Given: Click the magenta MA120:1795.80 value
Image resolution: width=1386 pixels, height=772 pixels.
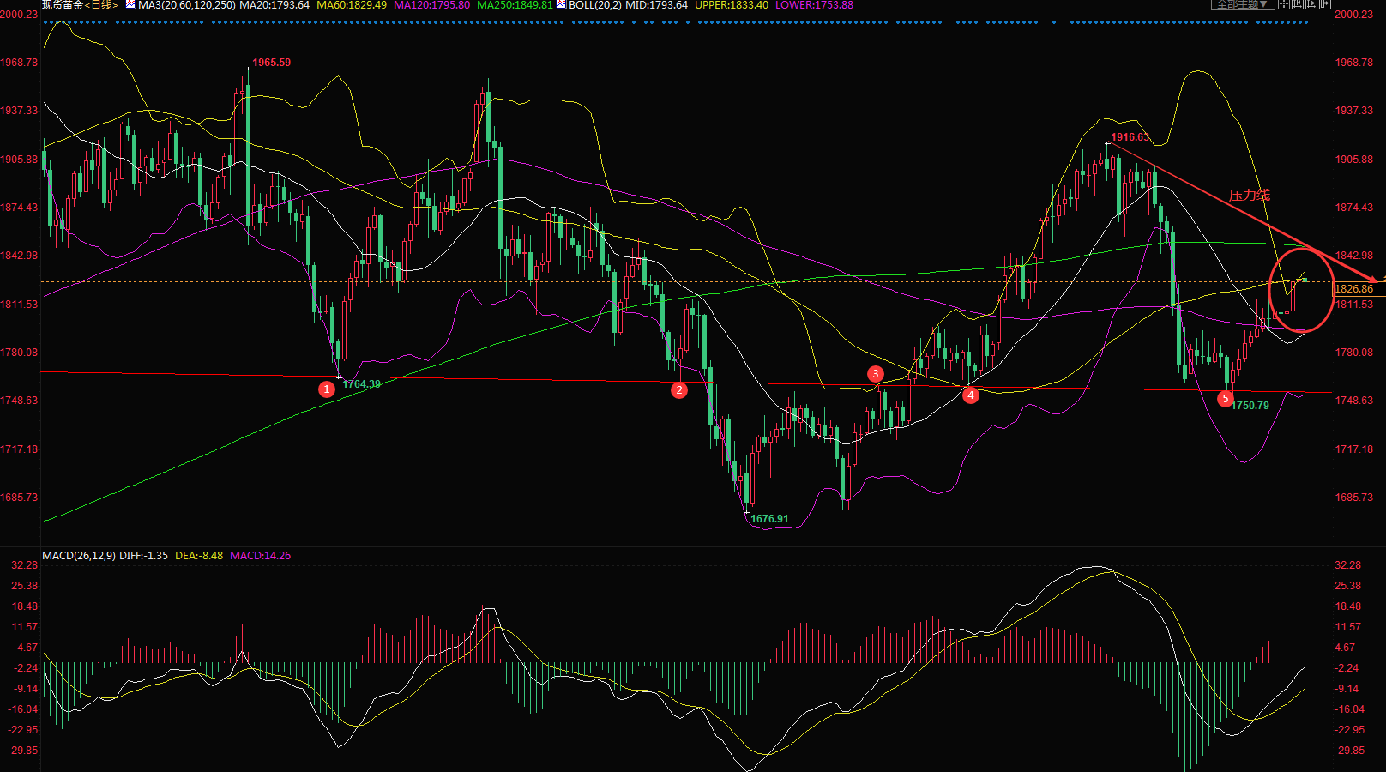Looking at the screenshot, I should coord(431,5).
